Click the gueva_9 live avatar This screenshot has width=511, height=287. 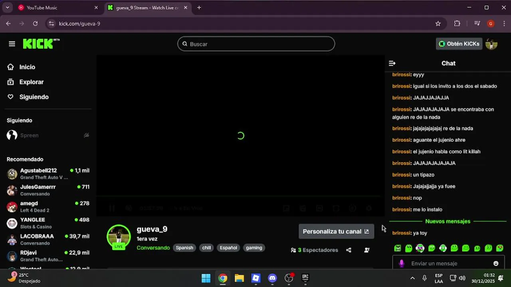point(119,237)
